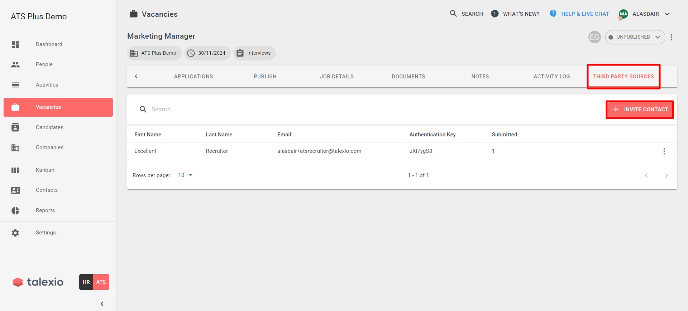Sort by the Last Name column header
The width and height of the screenshot is (688, 311).
(219, 135)
